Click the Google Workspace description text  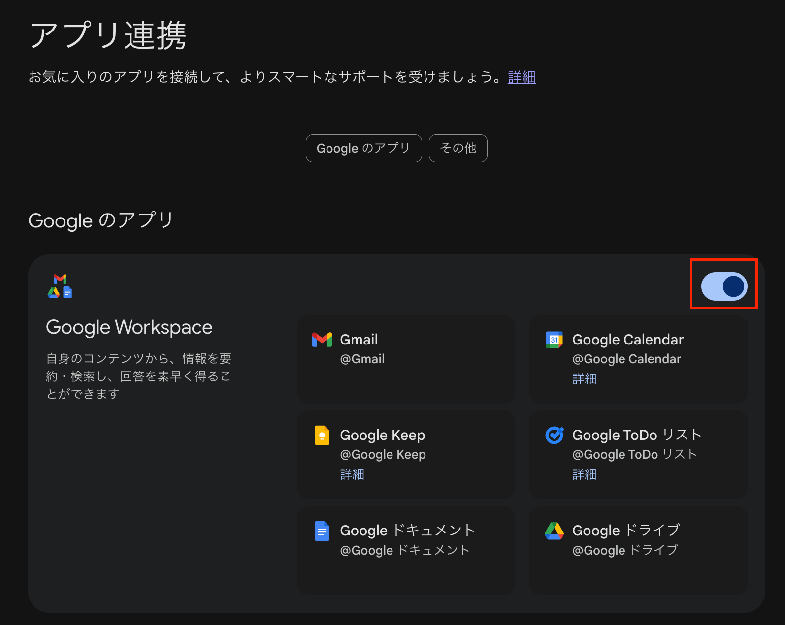click(139, 376)
